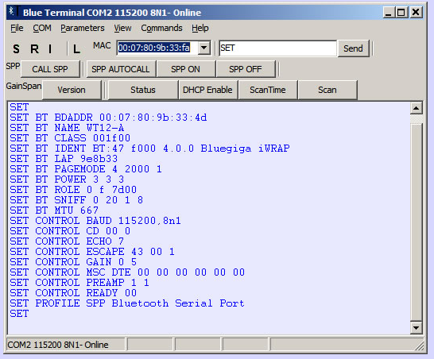434x359 pixels.
Task: Click the 'SET CONTROL MSC DTE' line
Action: coord(127,272)
